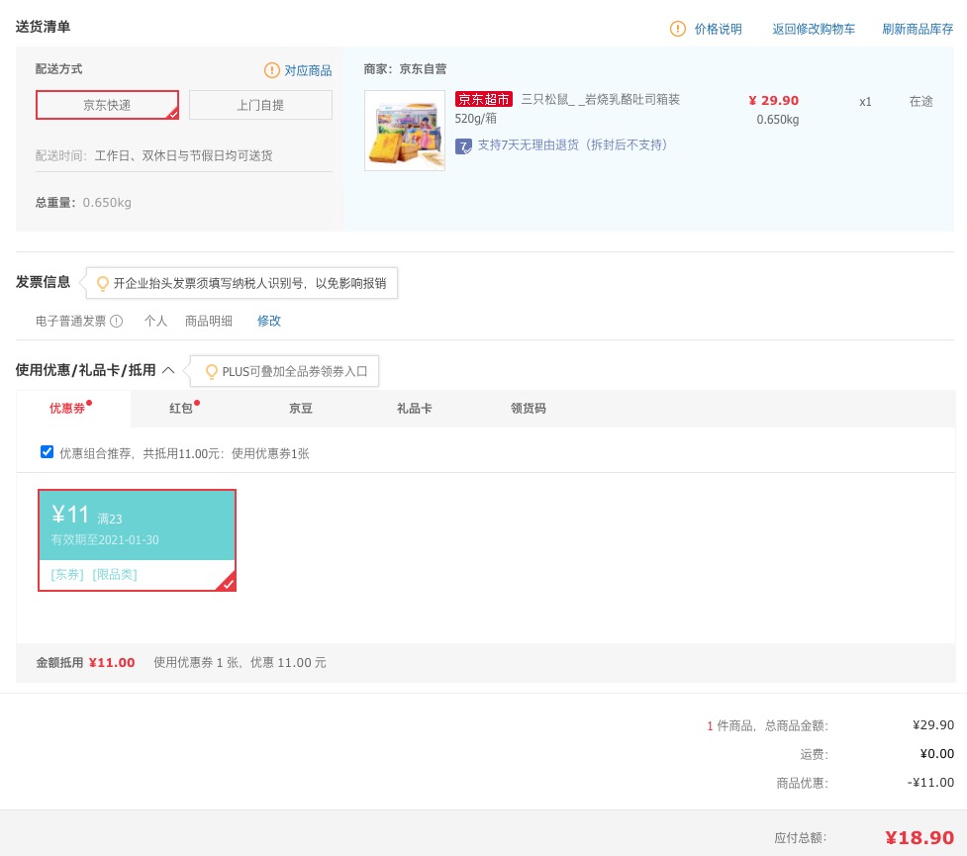Image resolution: width=967 pixels, height=856 pixels.
Task: Select 上门自提 delivery method
Action: coord(260,105)
